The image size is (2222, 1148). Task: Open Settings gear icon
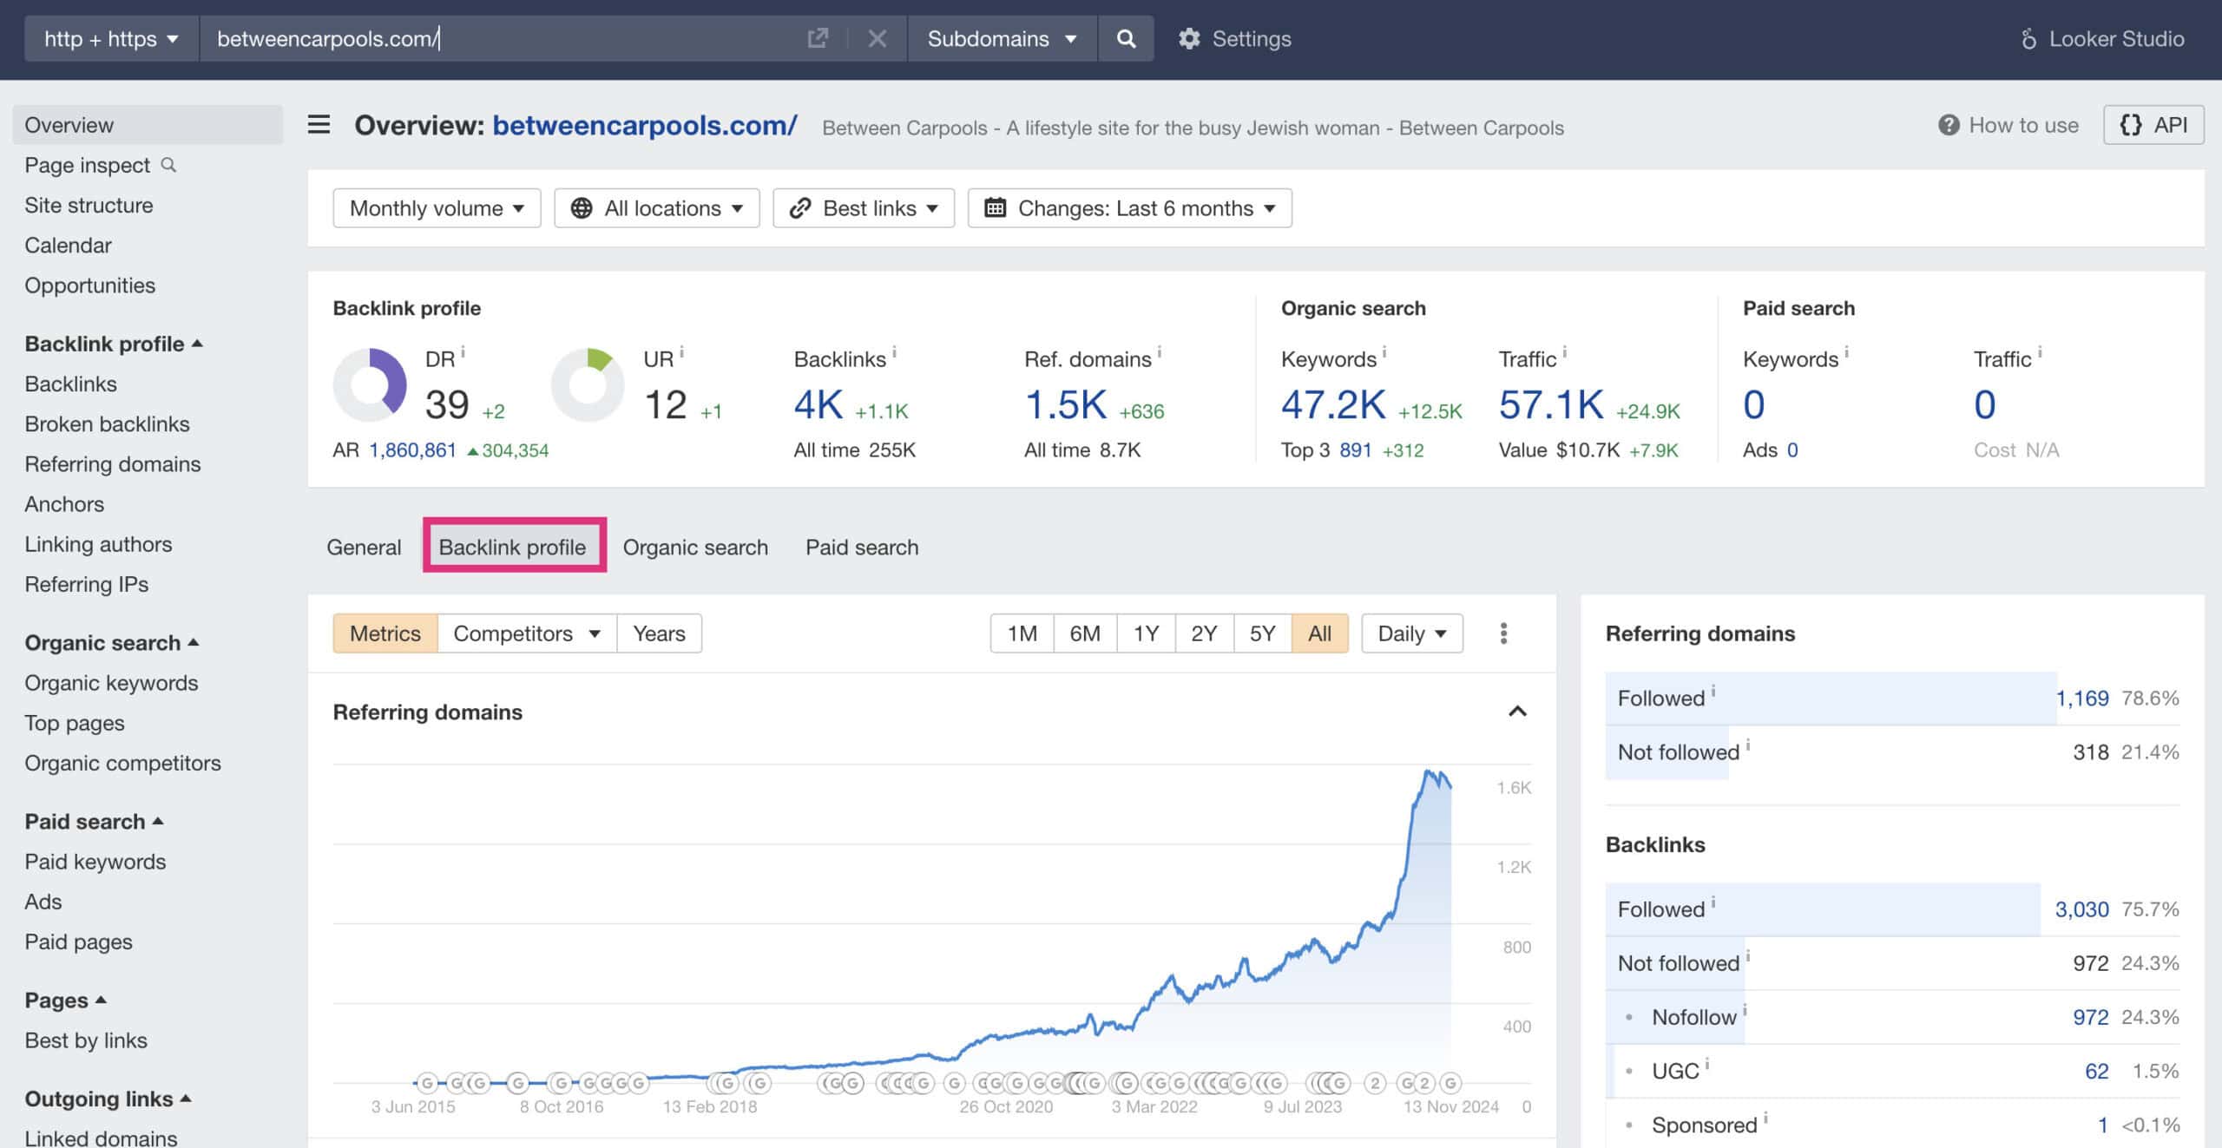(1189, 38)
